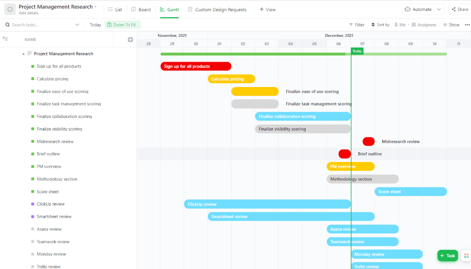Collapse the Project Management Research task group
Image resolution: width=471 pixels, height=269 pixels.
24,54
